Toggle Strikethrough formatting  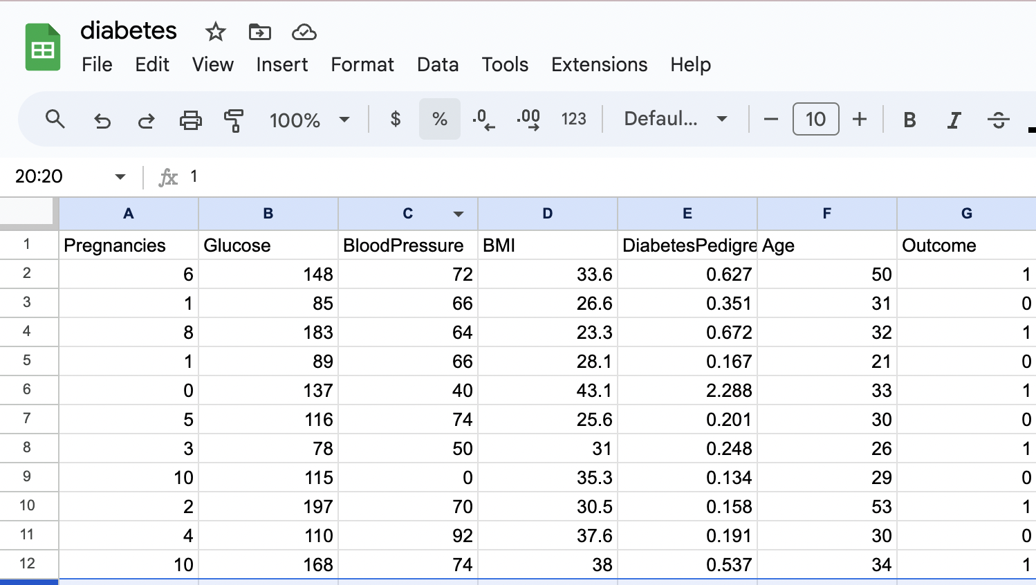(999, 119)
